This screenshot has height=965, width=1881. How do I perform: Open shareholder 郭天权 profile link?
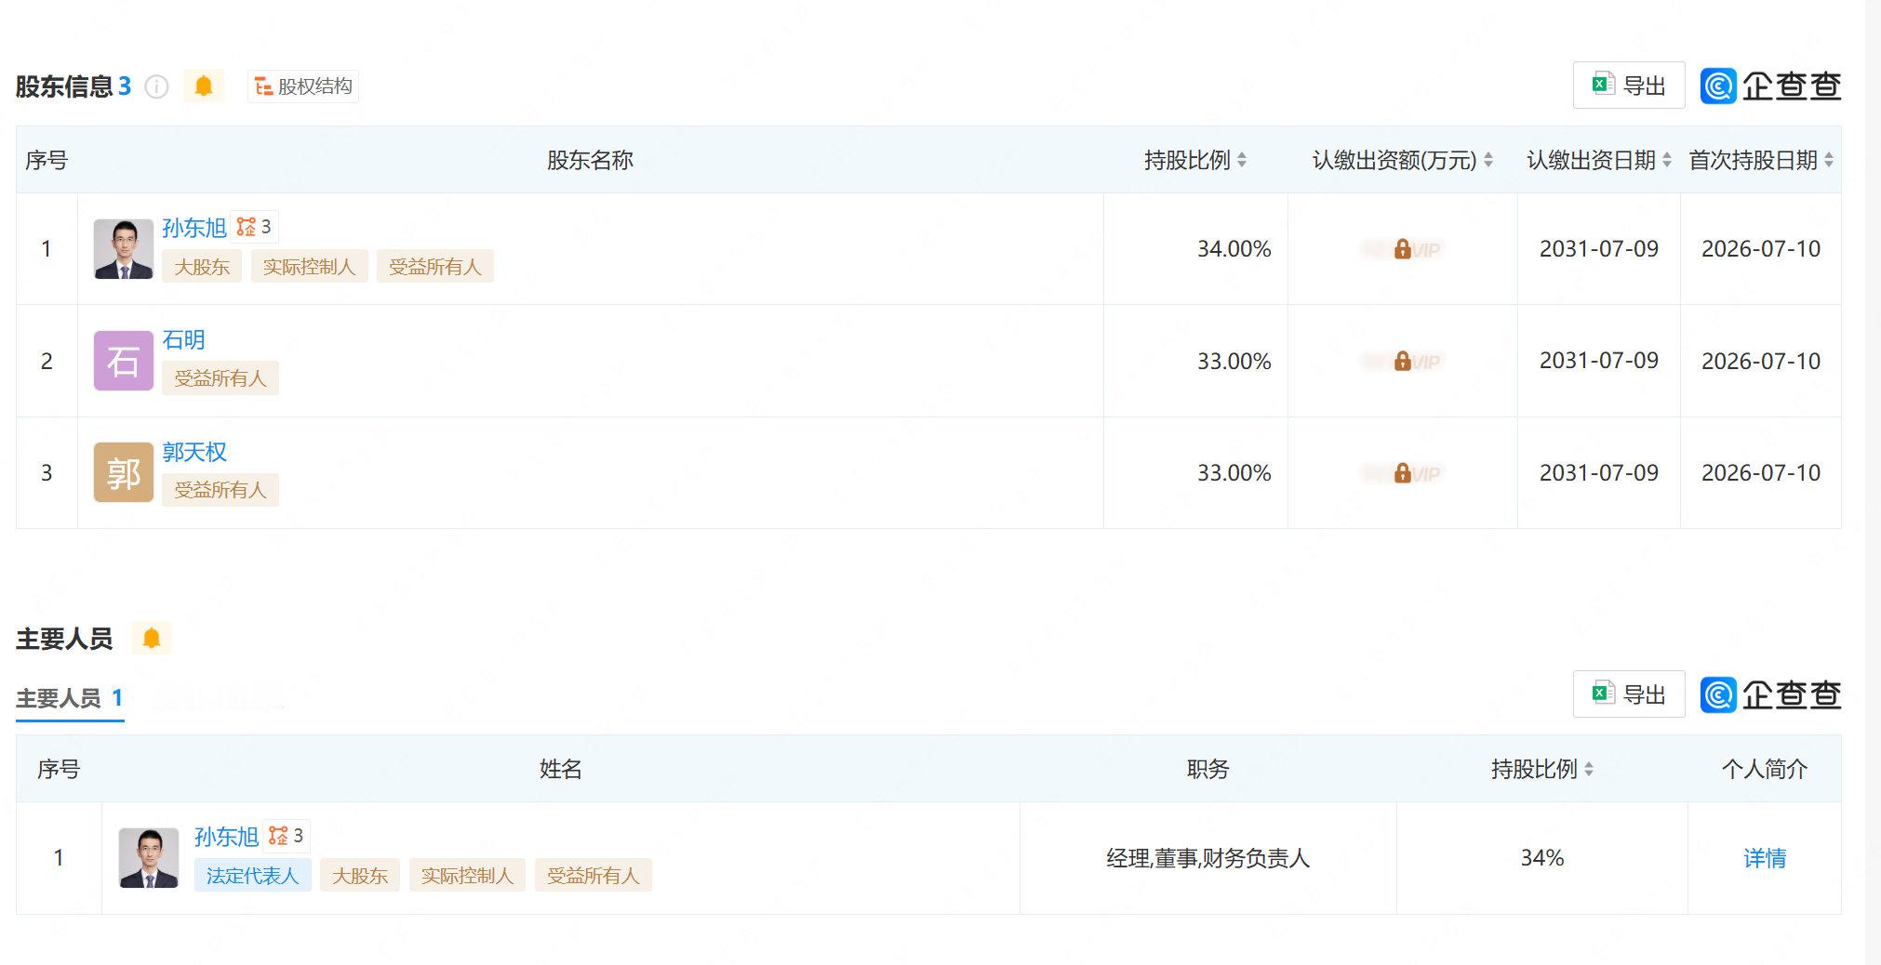click(x=193, y=452)
